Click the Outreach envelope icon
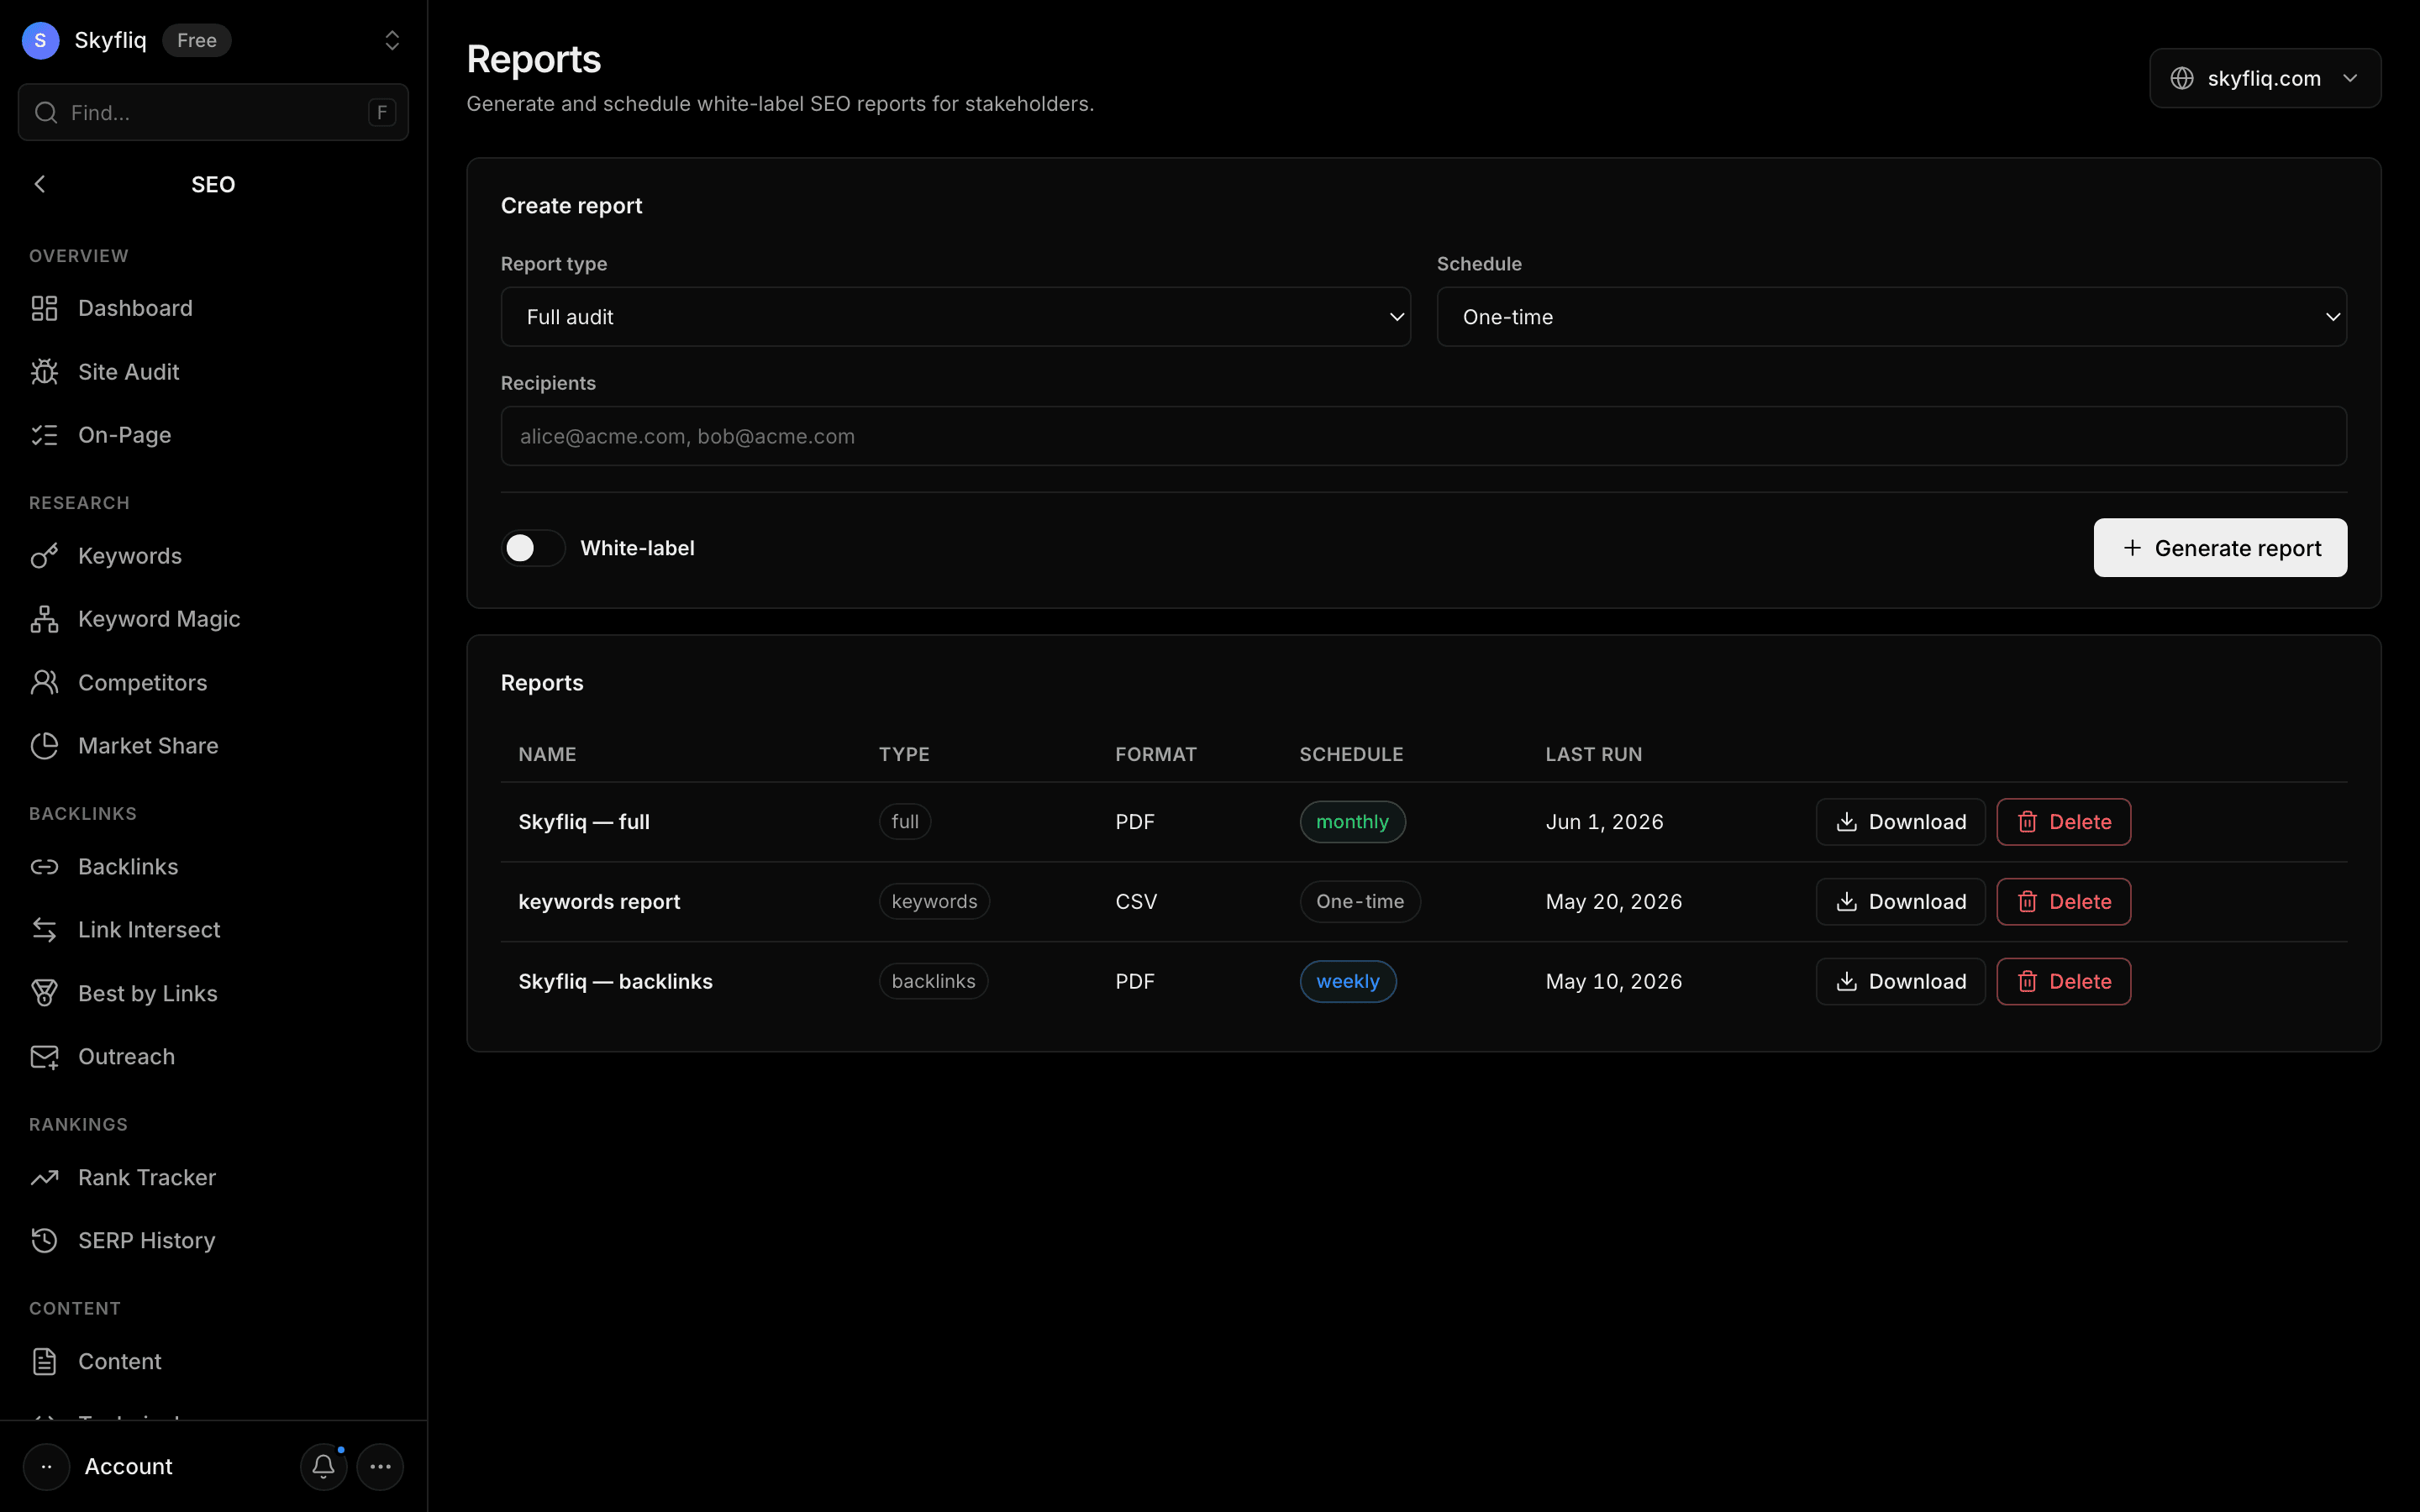 44,1057
